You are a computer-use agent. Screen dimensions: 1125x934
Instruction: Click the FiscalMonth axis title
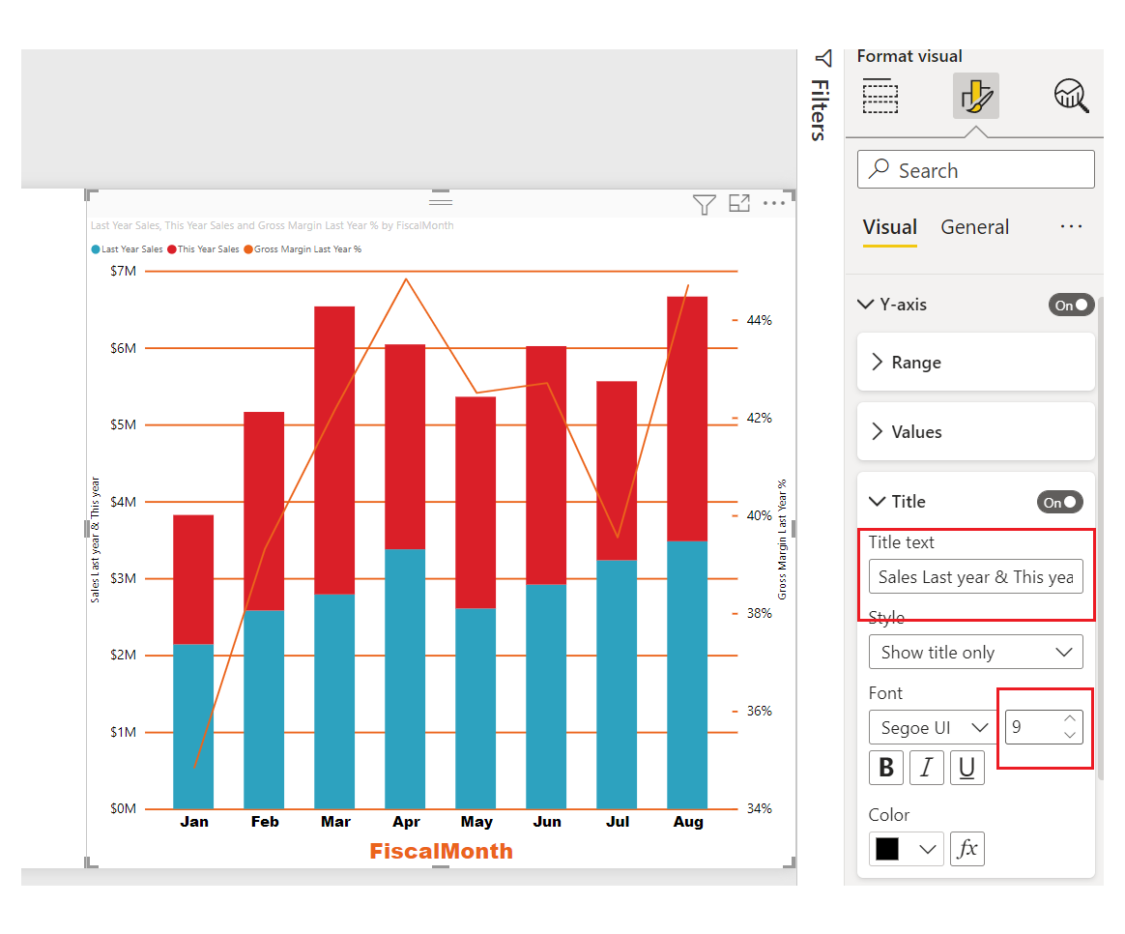[442, 851]
